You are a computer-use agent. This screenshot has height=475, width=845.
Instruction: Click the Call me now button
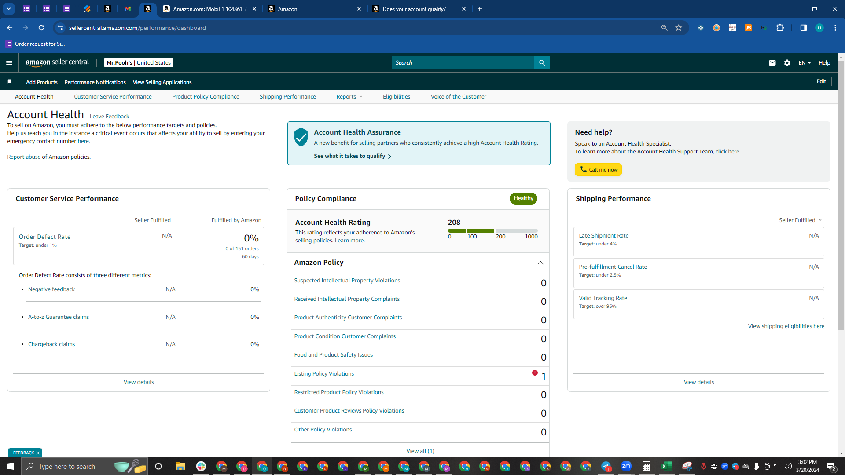tap(598, 170)
